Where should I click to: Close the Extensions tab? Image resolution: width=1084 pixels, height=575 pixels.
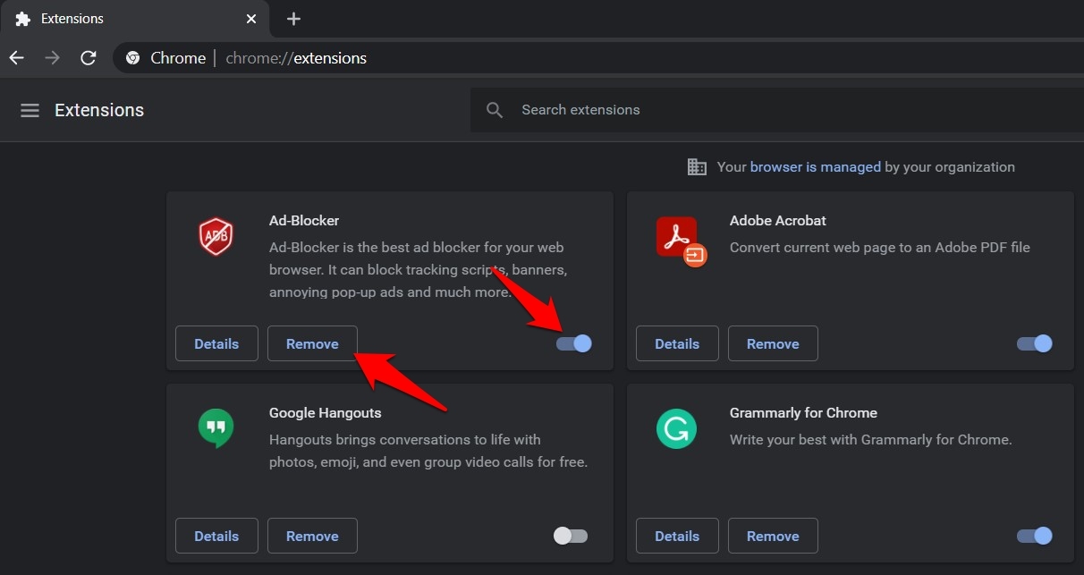[x=252, y=19]
